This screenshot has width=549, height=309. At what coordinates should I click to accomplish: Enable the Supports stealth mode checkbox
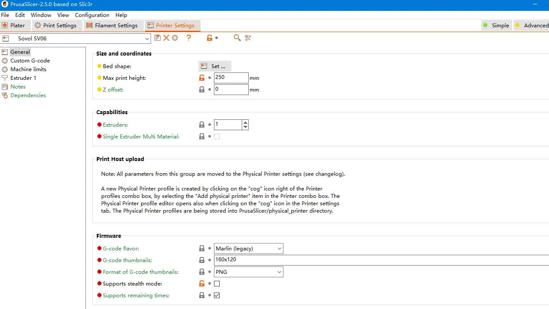(217, 284)
